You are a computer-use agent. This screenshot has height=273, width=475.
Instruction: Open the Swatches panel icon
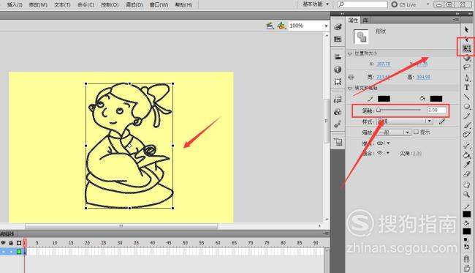[338, 39]
